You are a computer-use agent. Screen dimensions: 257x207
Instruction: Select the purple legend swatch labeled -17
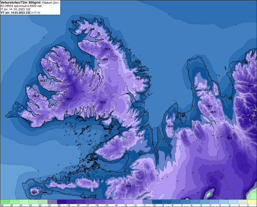[x=90, y=202]
